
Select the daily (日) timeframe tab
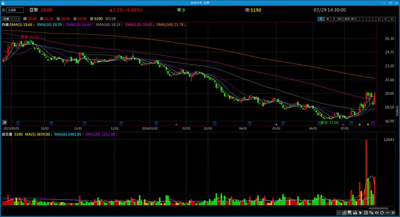[321, 19]
